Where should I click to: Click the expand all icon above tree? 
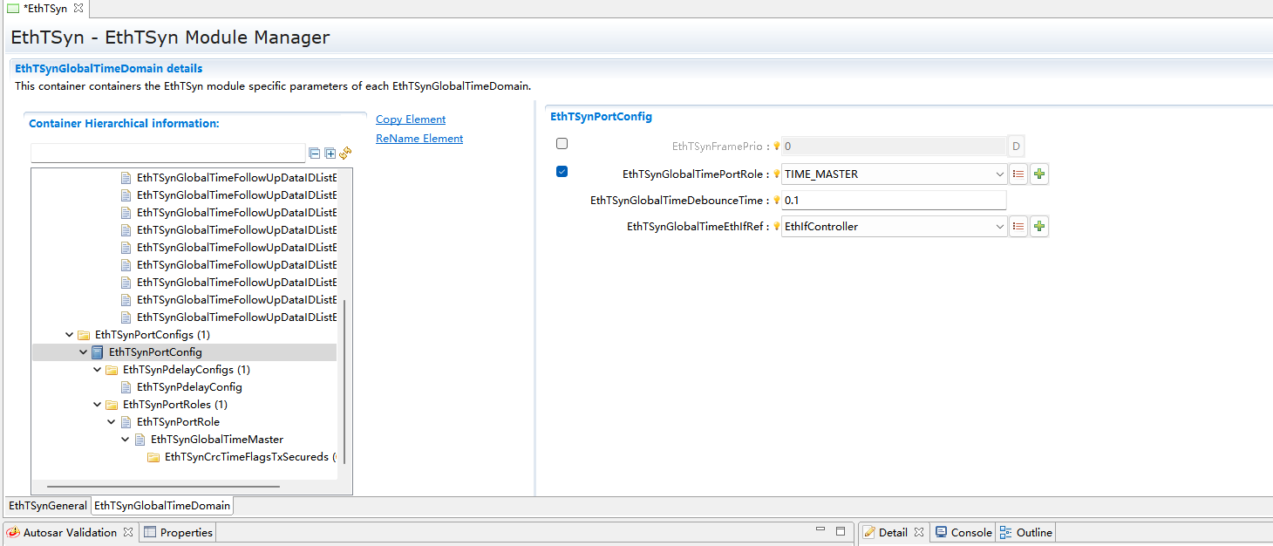coord(330,154)
